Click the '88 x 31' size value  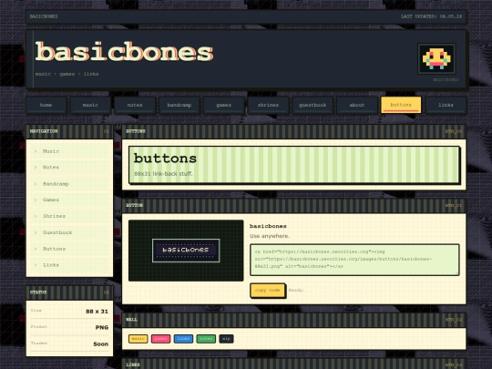click(97, 312)
